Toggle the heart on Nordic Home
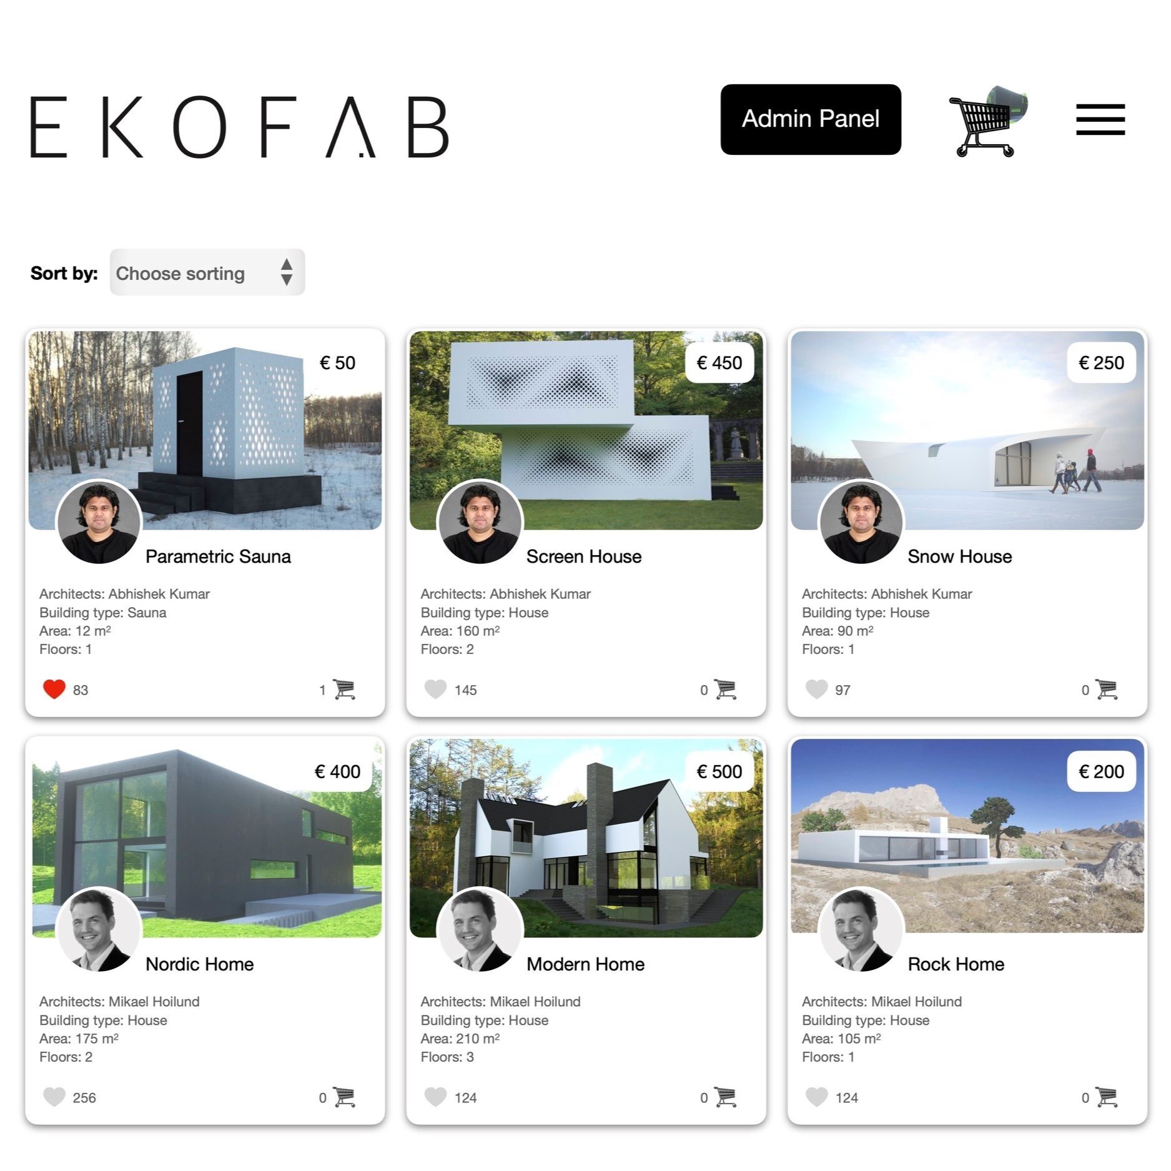Viewport: 1171px width, 1171px height. click(54, 1097)
